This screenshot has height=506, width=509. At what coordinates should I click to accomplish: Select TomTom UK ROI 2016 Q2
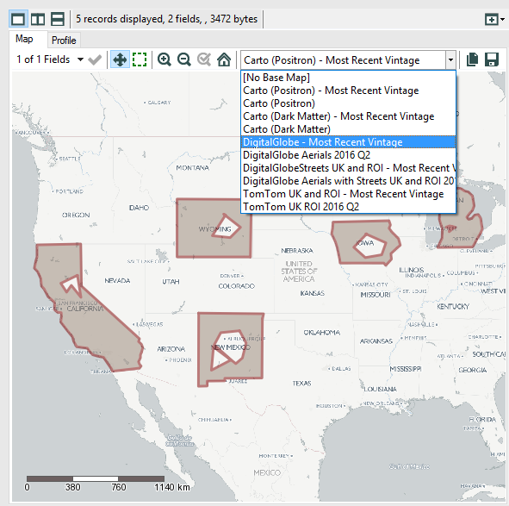click(348, 207)
